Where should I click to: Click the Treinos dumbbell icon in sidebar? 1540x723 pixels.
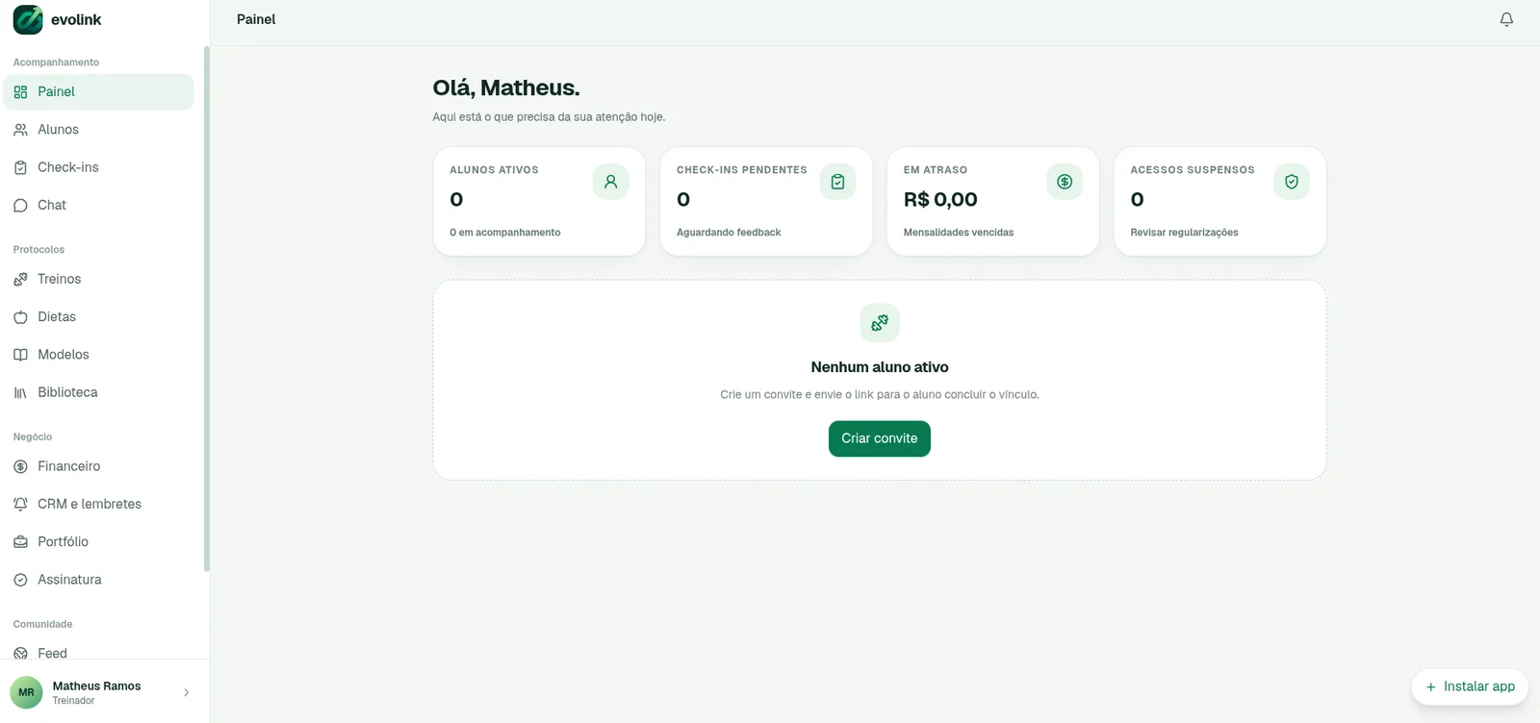(x=20, y=280)
